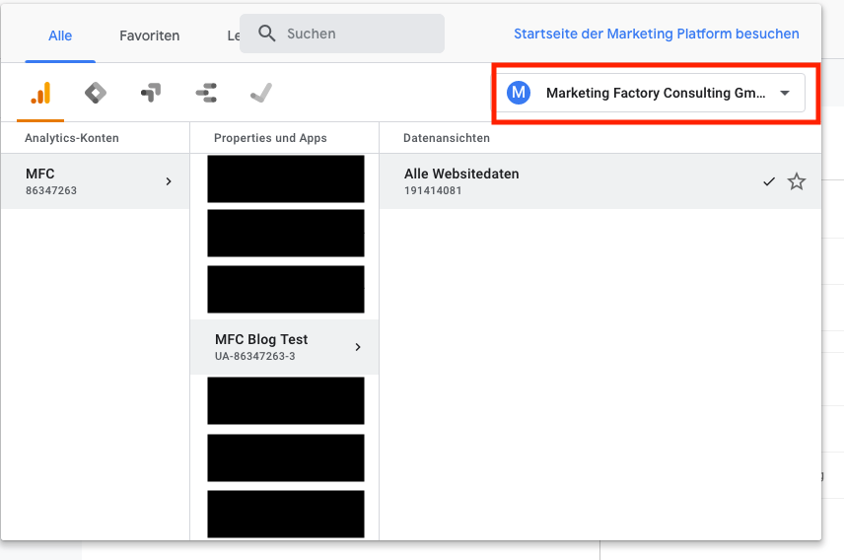Screen dimensions: 844x560
Task: Visit Startseite der Marketing Platform link
Action: tap(656, 34)
